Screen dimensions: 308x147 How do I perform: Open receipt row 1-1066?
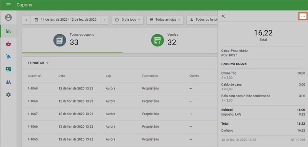point(120,127)
